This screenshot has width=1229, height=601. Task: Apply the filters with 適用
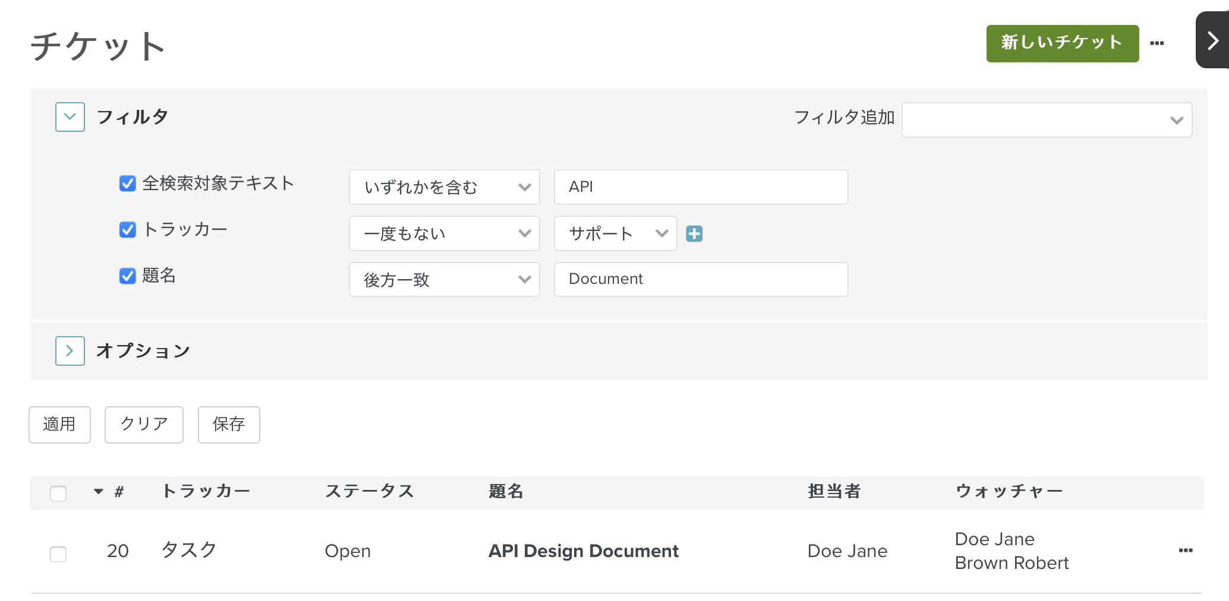coord(59,425)
